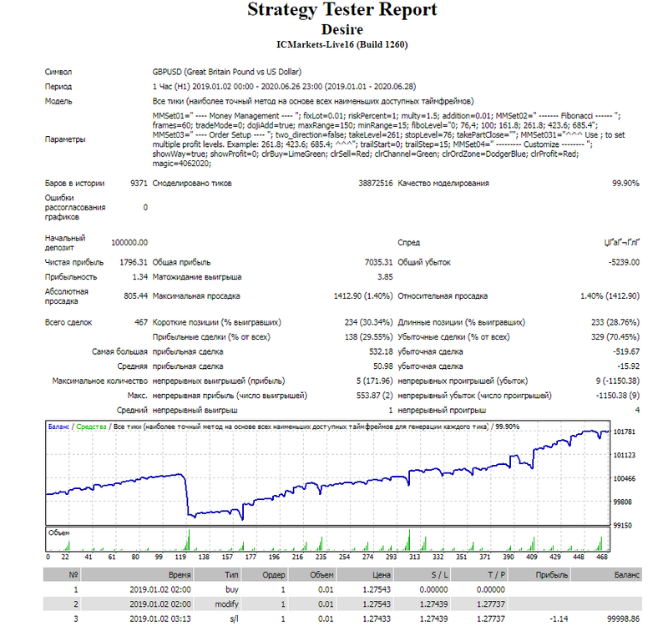Viewport: 653px width, 626px height.
Task: Click loss trades value '329 (70.45%)'
Action: coord(615,336)
